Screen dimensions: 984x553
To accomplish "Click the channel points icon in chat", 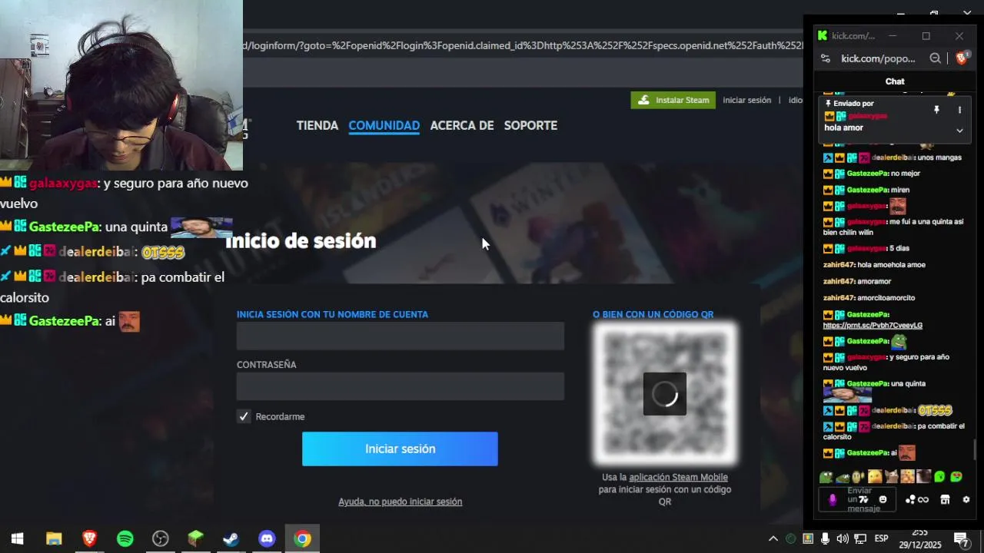I will (917, 499).
